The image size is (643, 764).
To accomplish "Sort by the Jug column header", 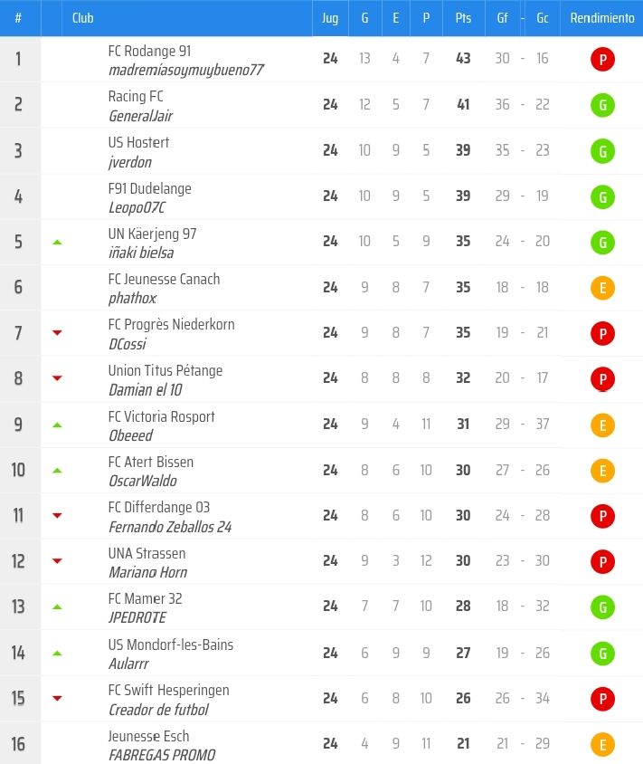I will tap(330, 18).
